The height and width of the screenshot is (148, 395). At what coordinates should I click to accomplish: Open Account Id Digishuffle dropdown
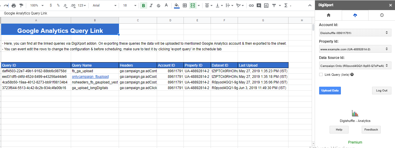[x=355, y=33]
